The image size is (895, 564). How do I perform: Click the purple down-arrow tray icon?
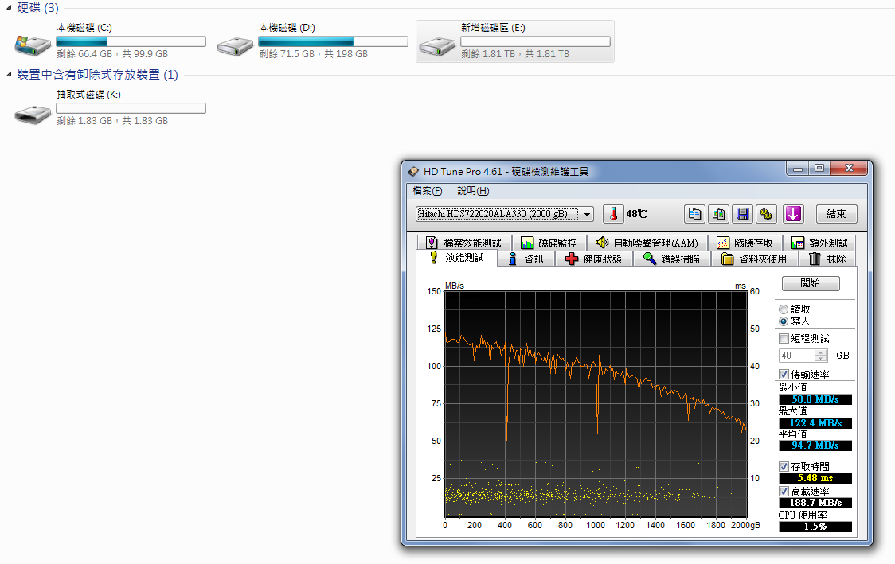click(793, 214)
